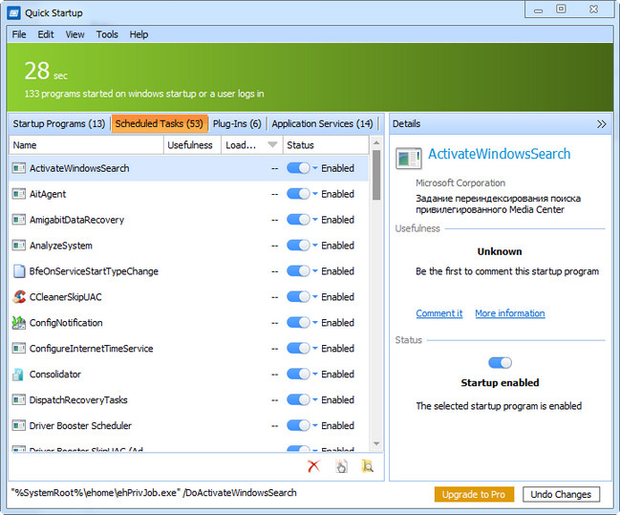
Task: Open status dropdown arrow for AmigabitDataRecovery
Action: click(x=315, y=220)
